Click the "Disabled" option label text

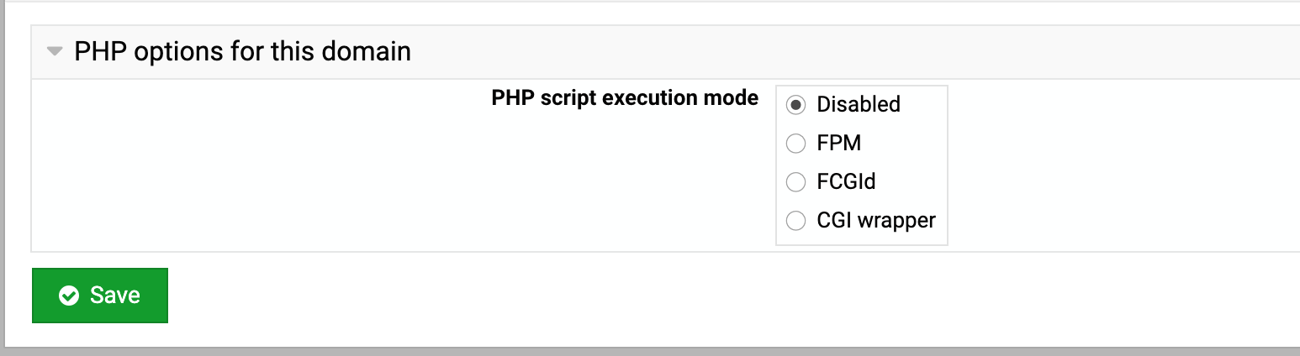859,105
